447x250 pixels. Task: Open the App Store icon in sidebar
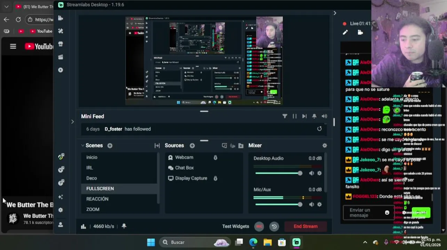pos(61,44)
